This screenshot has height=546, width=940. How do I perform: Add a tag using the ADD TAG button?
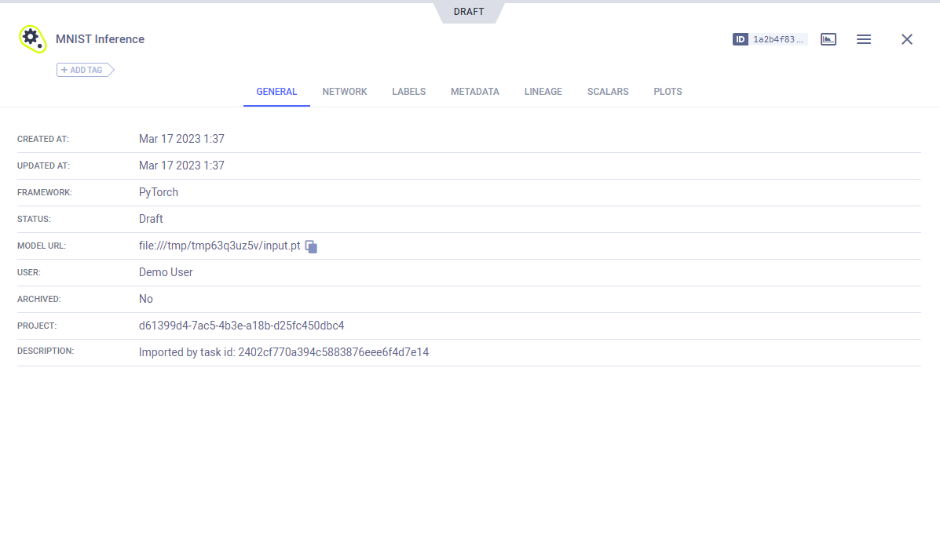coord(81,69)
